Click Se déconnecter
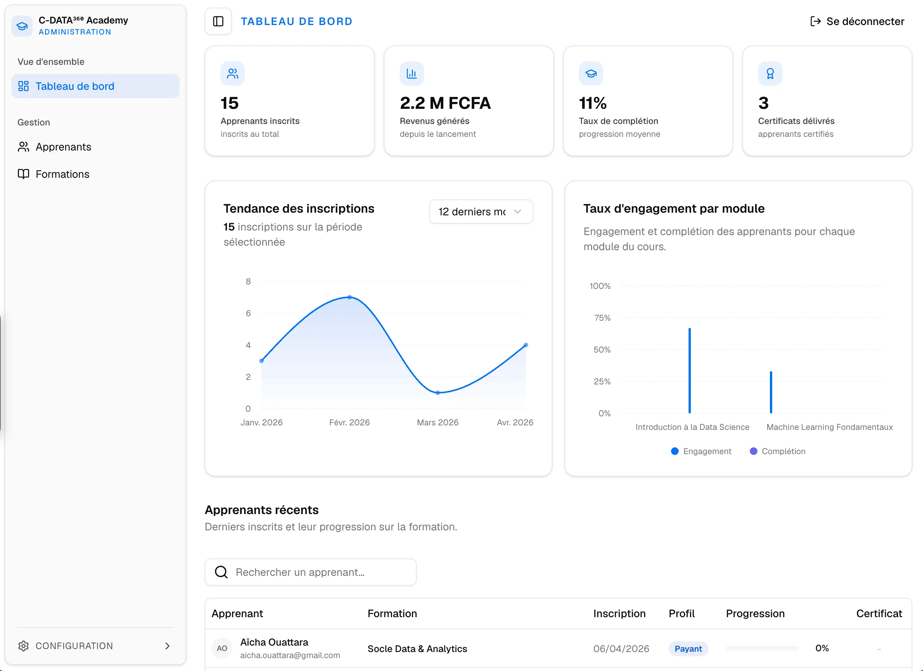This screenshot has height=671, width=923. 857,21
